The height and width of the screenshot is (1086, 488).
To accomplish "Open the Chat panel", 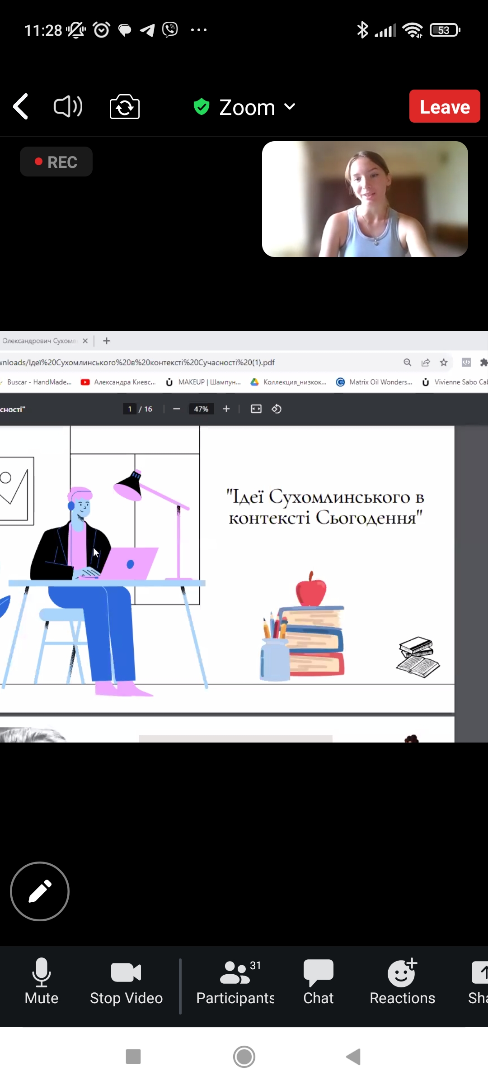I will coord(318,981).
